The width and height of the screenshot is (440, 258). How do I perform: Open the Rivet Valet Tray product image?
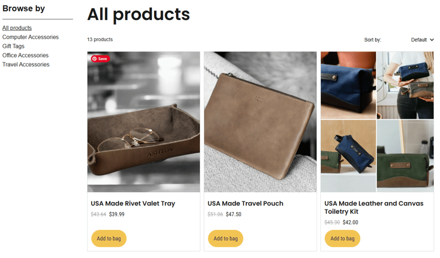tap(144, 122)
